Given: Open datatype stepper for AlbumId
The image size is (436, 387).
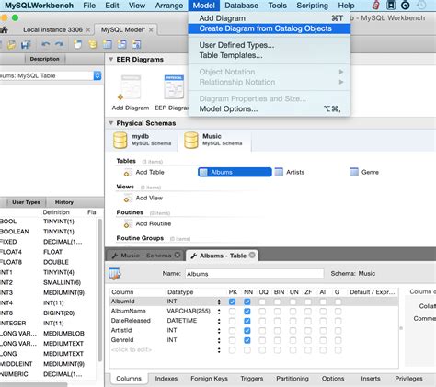Looking at the screenshot, I should pos(219,302).
